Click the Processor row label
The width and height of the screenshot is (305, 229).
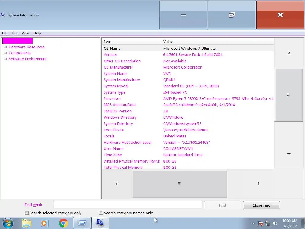click(x=112, y=98)
